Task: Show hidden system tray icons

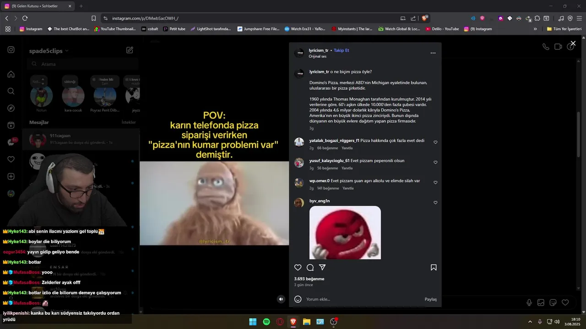Action: pyautogui.click(x=530, y=322)
